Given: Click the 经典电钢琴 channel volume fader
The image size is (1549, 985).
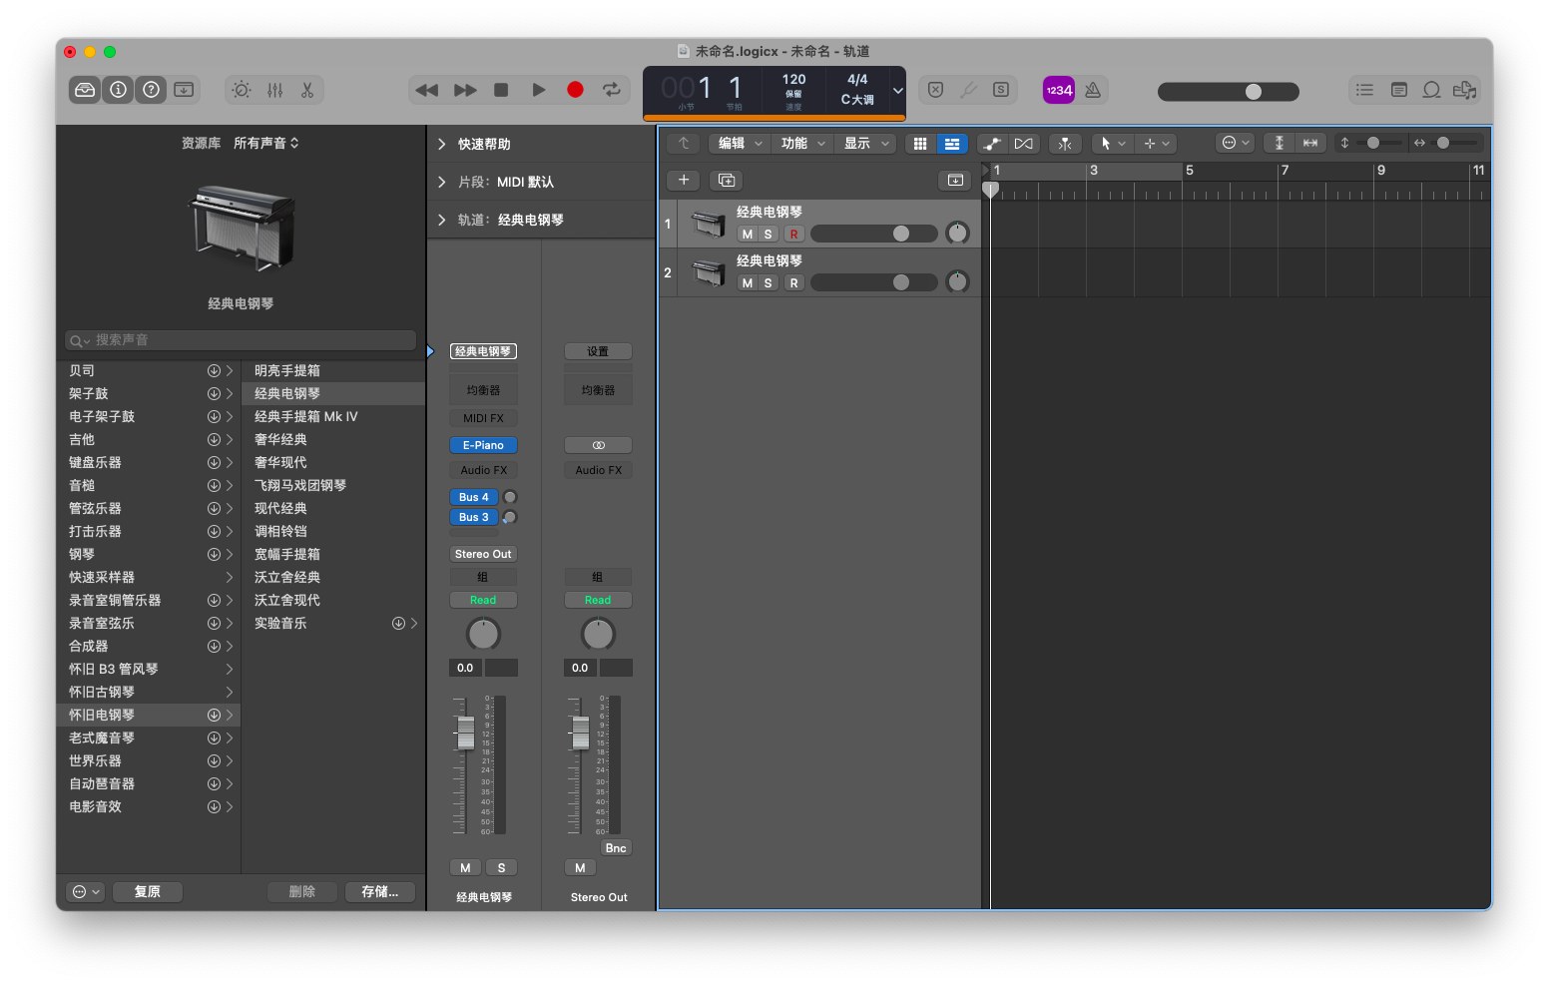Looking at the screenshot, I should pyautogui.click(x=465, y=733).
